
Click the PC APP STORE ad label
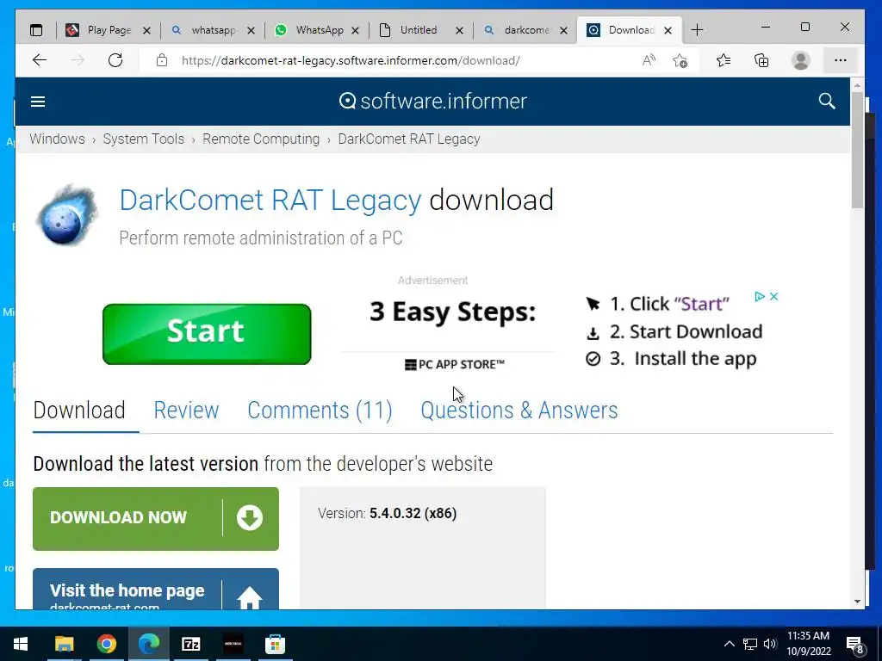(455, 365)
